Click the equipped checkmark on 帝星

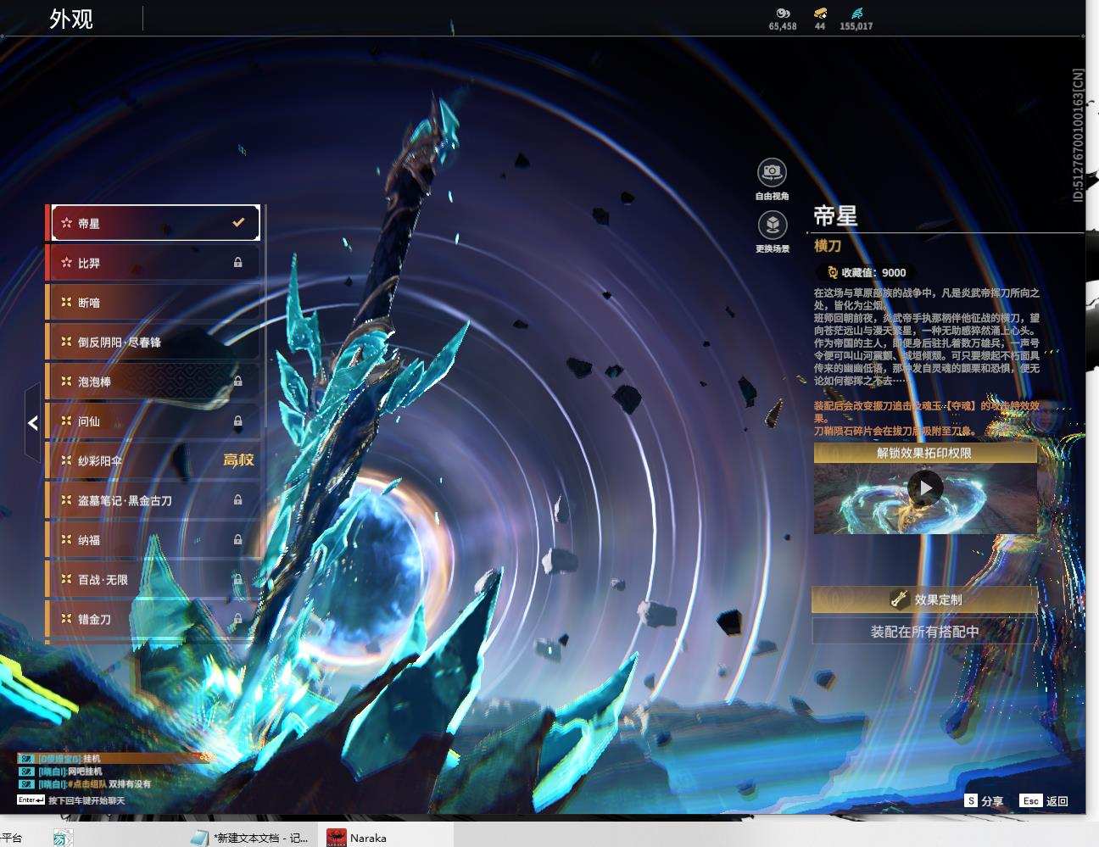pyautogui.click(x=238, y=223)
